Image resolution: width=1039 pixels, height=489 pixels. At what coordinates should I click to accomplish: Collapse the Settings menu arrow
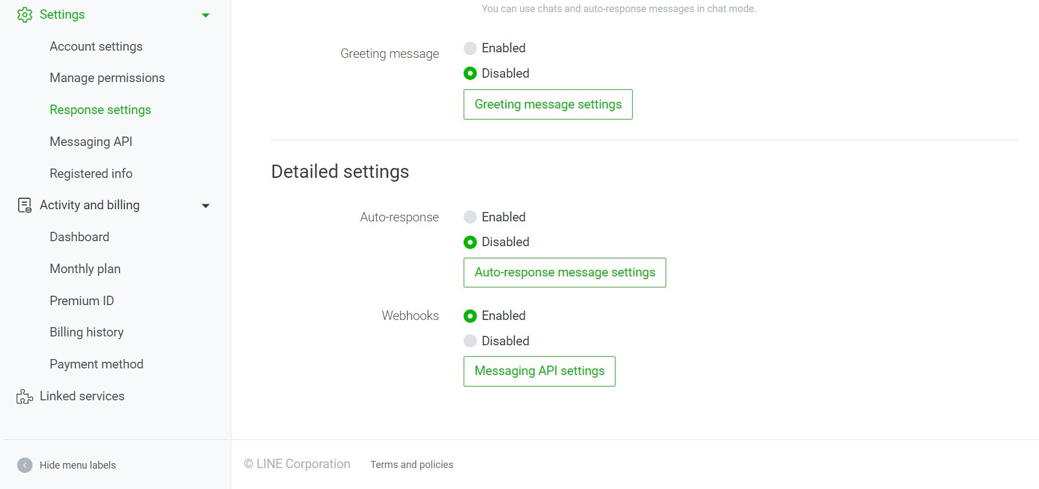[206, 15]
